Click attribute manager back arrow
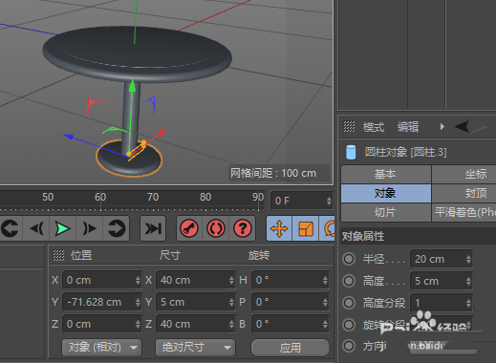 (462, 126)
